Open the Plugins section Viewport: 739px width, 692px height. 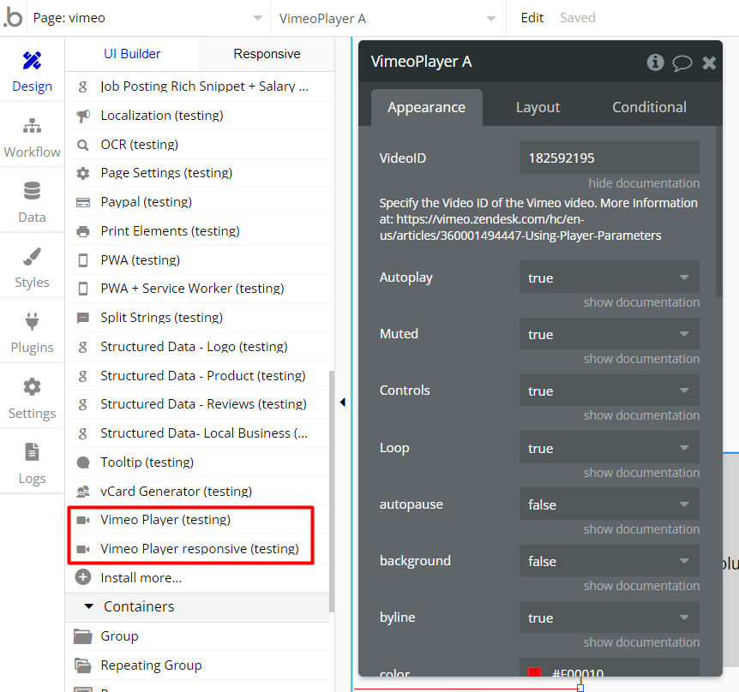pos(32,332)
